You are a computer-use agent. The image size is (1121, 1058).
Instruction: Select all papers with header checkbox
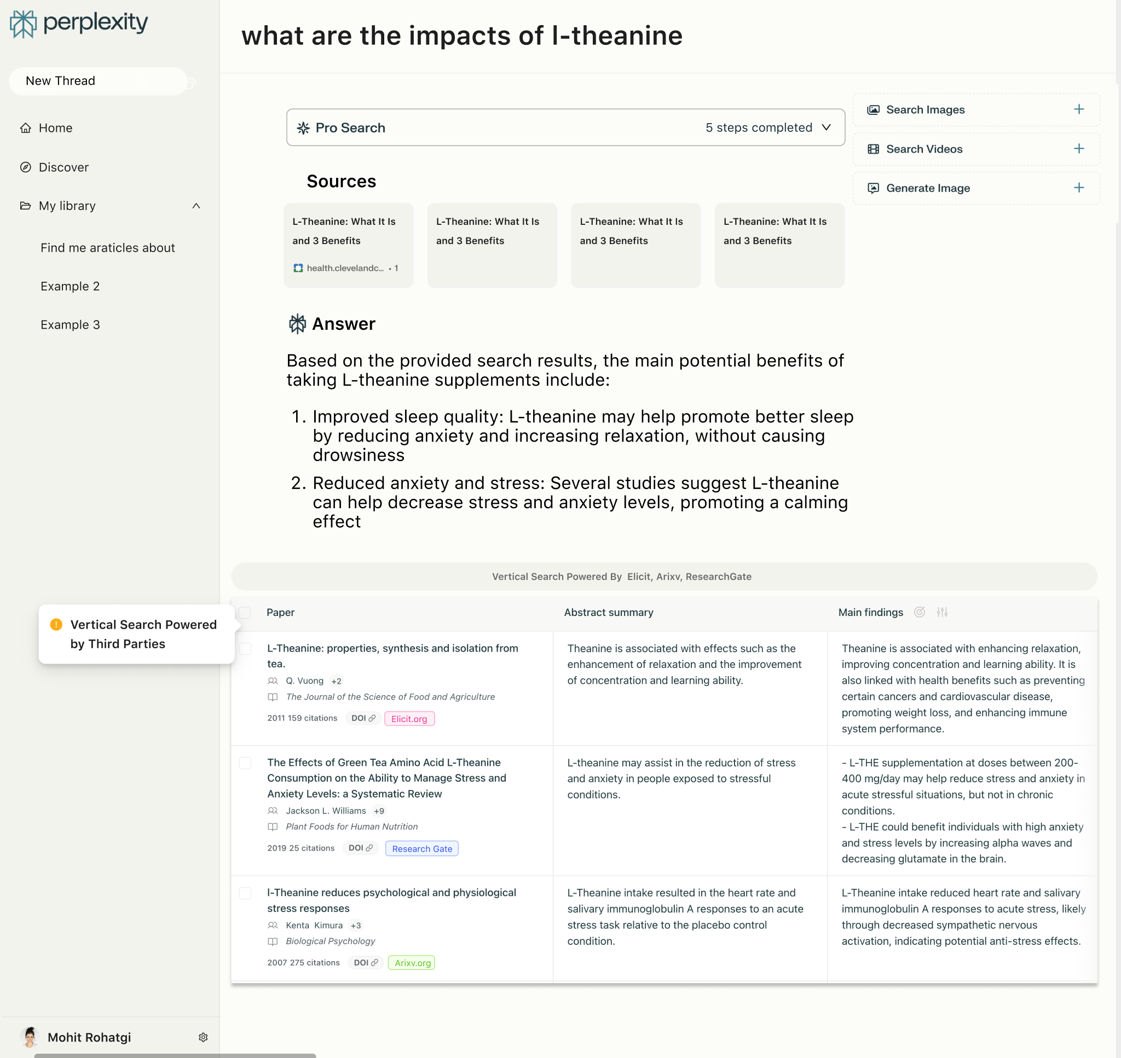tap(245, 613)
